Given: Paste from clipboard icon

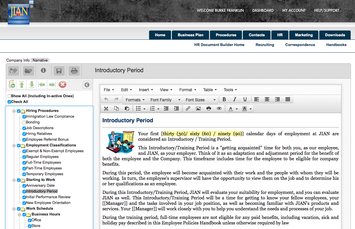Looking at the screenshot, I should pyautogui.click(x=127, y=109).
